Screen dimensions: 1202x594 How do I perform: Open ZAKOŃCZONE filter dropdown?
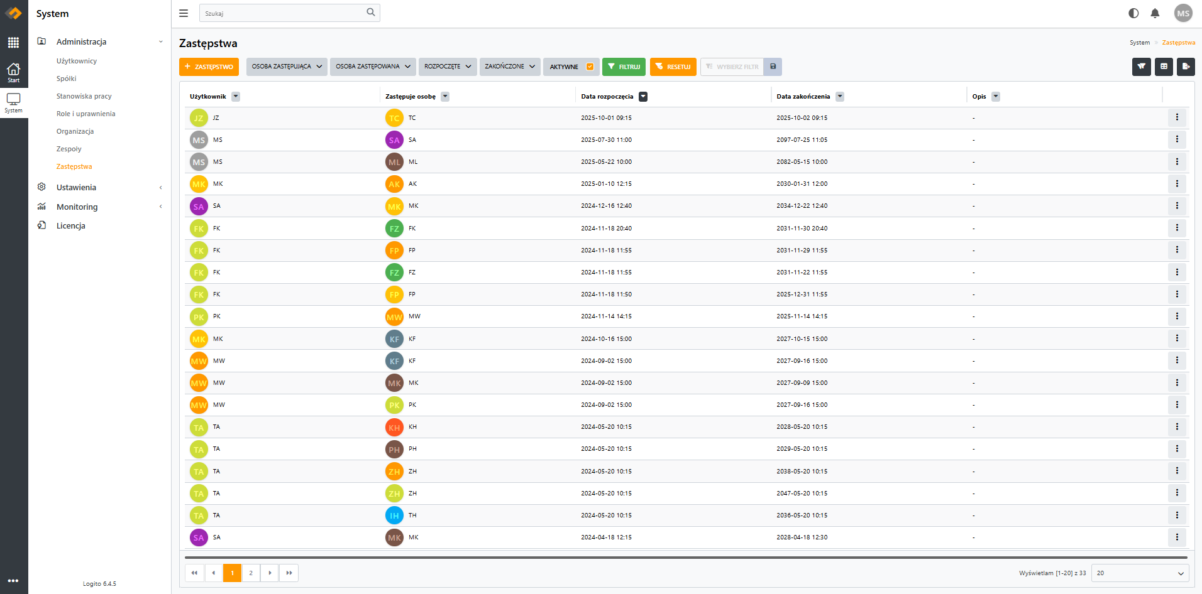(510, 67)
